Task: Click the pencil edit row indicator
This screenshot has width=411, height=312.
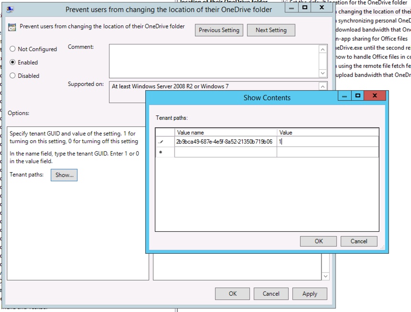Action: click(161, 142)
